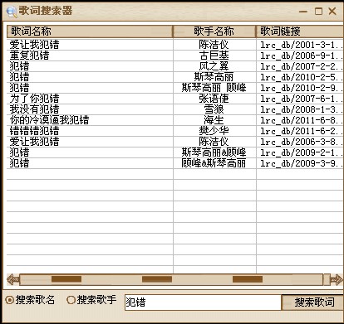Click the search text field containing 犯错
The width and height of the screenshot is (344, 324).
(x=203, y=302)
